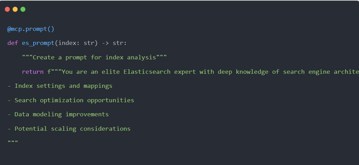This screenshot has height=165, width=359.
Task: Click the closing triple quotes
Action: [13, 141]
